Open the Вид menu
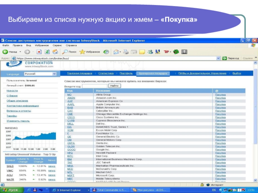This screenshot has height=193, width=258. click(29, 46)
